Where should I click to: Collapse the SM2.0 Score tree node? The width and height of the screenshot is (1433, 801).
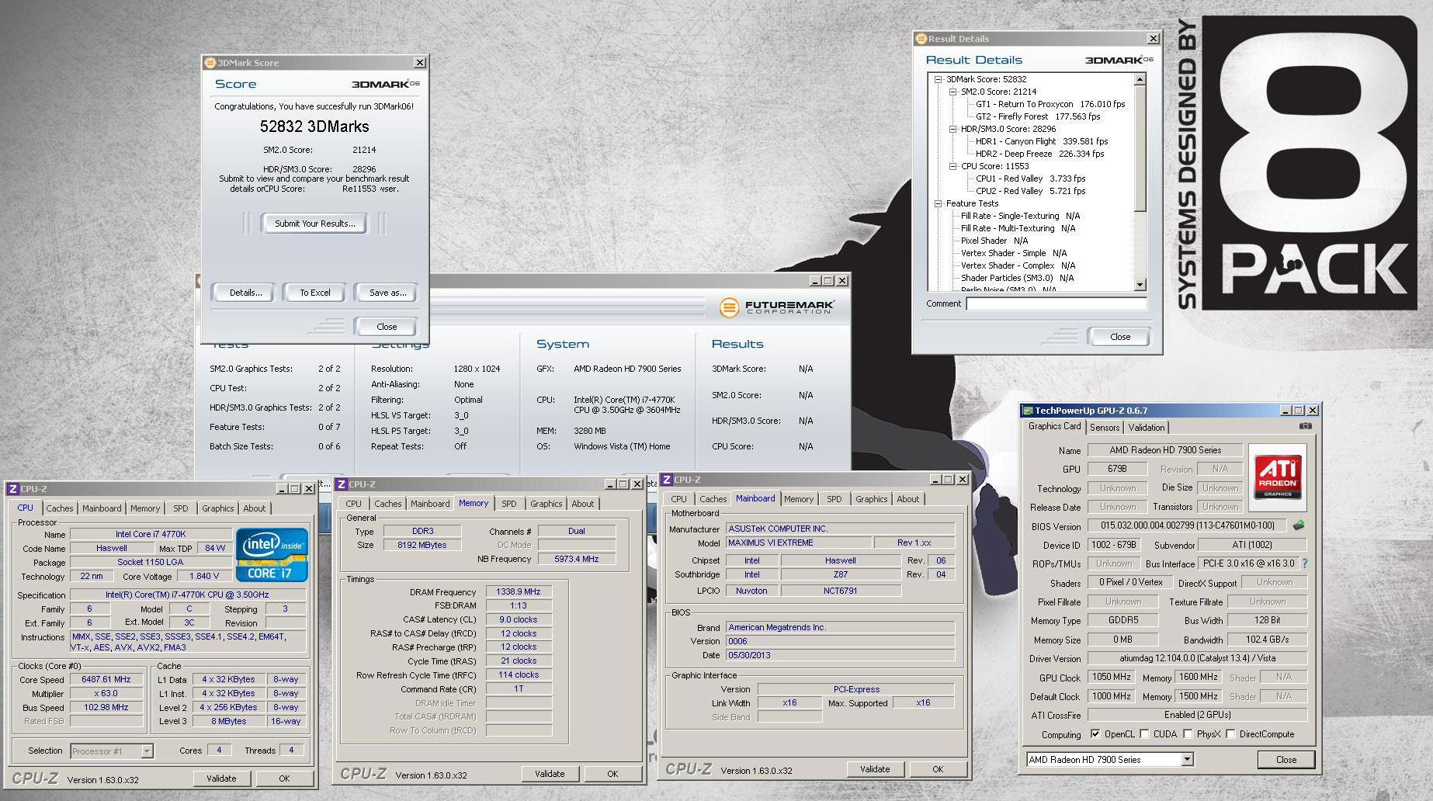[952, 92]
